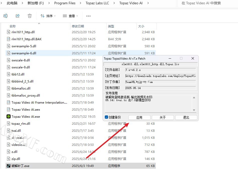Screen dimensions: 238x173
Task: Click the 关于 button in patch dialog
Action: (163, 117)
